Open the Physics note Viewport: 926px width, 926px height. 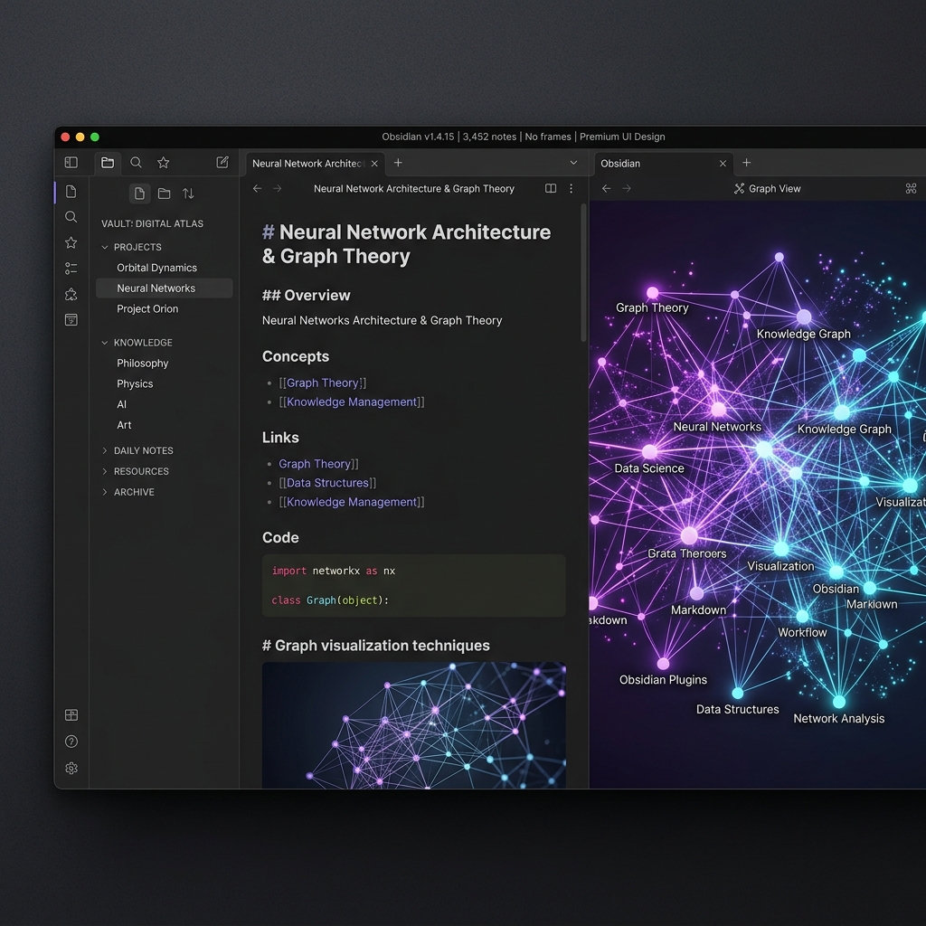[135, 383]
